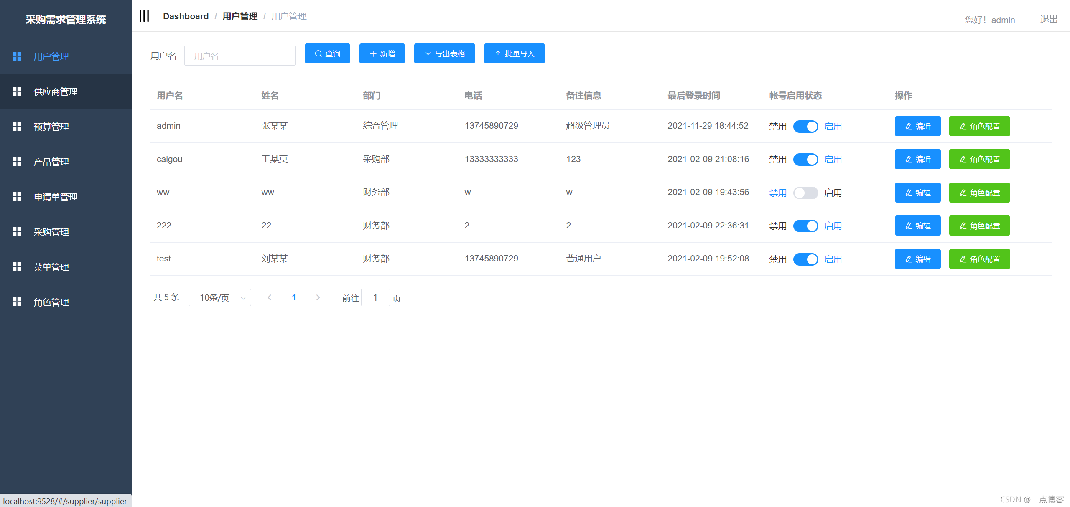Click 帐号启用状态 column header
This screenshot has height=507, width=1070.
pos(795,96)
